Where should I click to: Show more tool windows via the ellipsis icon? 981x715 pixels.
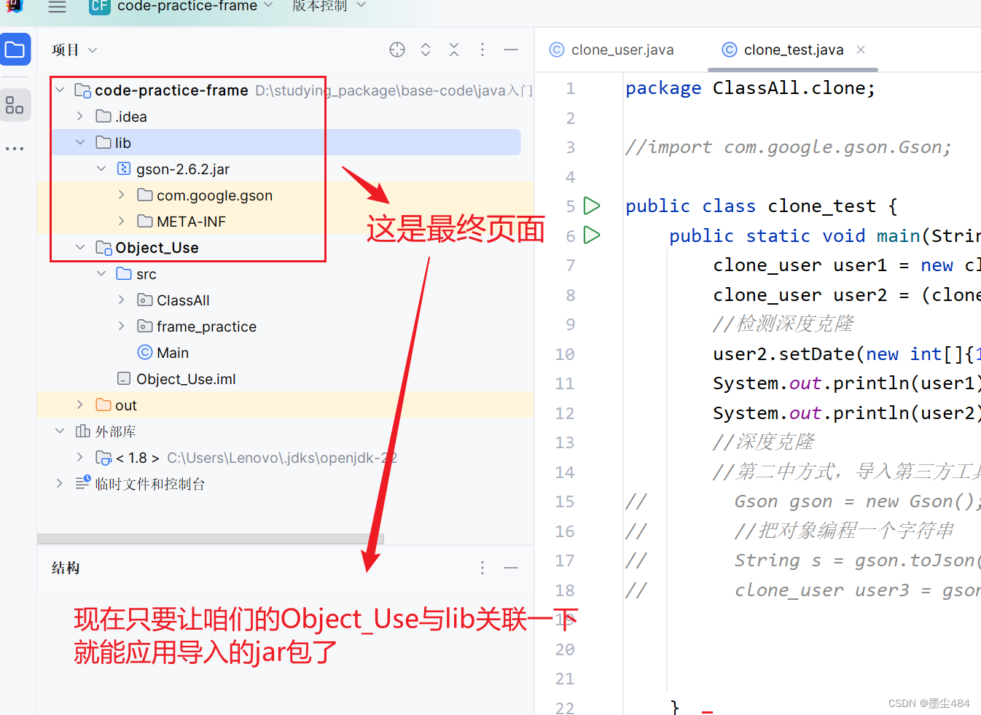pyautogui.click(x=15, y=148)
